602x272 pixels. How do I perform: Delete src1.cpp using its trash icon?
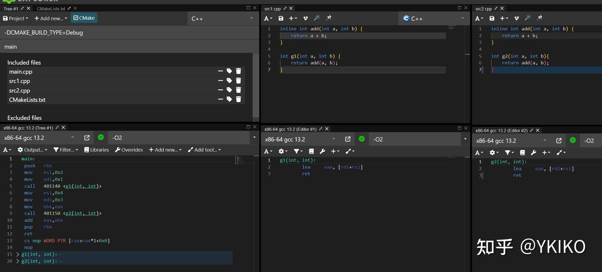pos(238,81)
